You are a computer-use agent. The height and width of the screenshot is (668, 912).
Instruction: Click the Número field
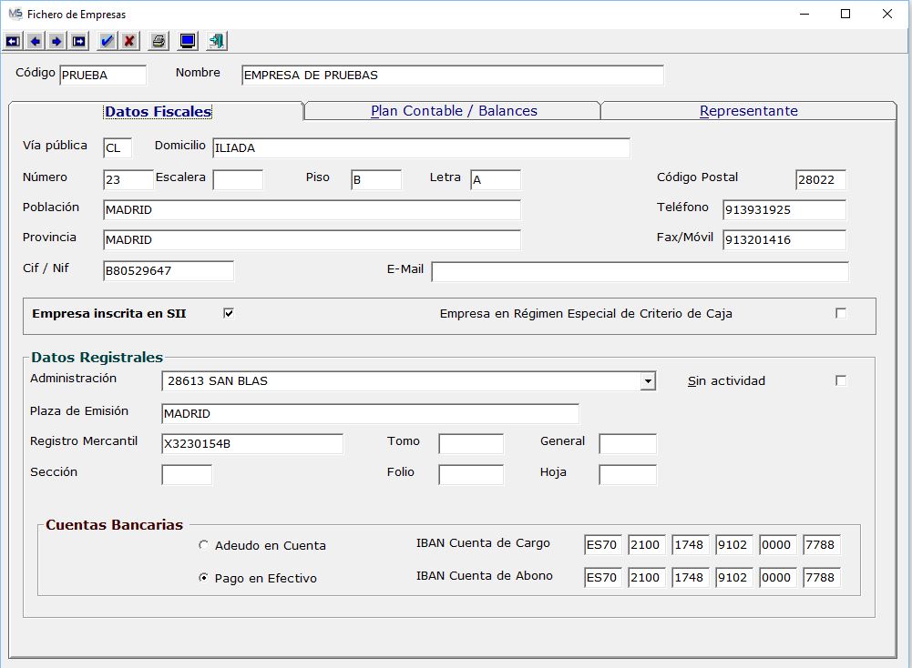coord(128,179)
